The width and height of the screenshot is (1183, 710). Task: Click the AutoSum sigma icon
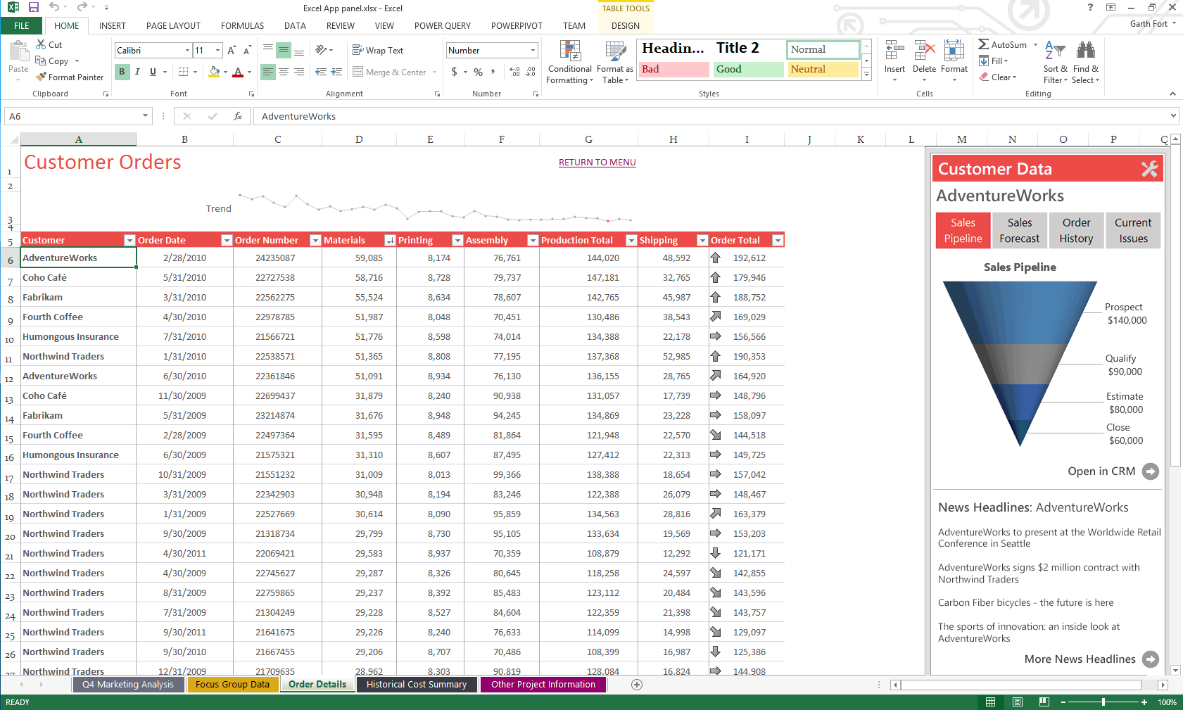point(984,44)
